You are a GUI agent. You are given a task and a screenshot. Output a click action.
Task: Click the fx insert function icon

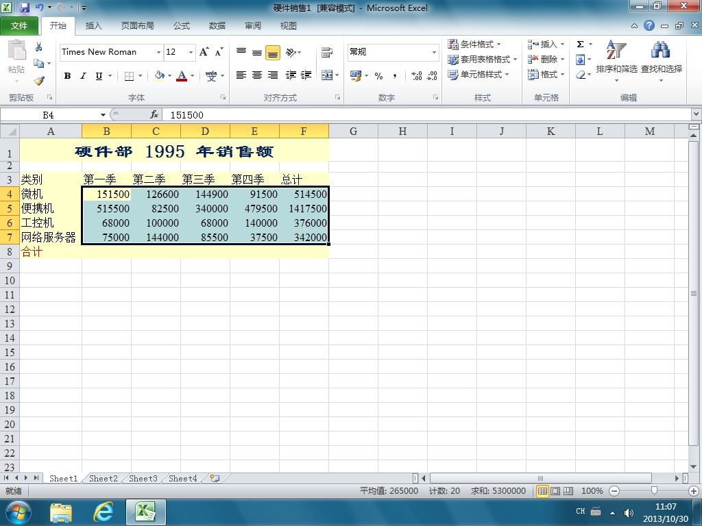(x=154, y=115)
